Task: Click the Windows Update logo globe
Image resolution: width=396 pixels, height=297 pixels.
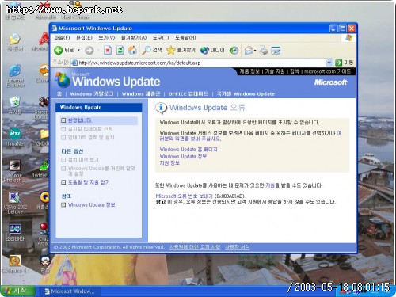Action: 63,80
